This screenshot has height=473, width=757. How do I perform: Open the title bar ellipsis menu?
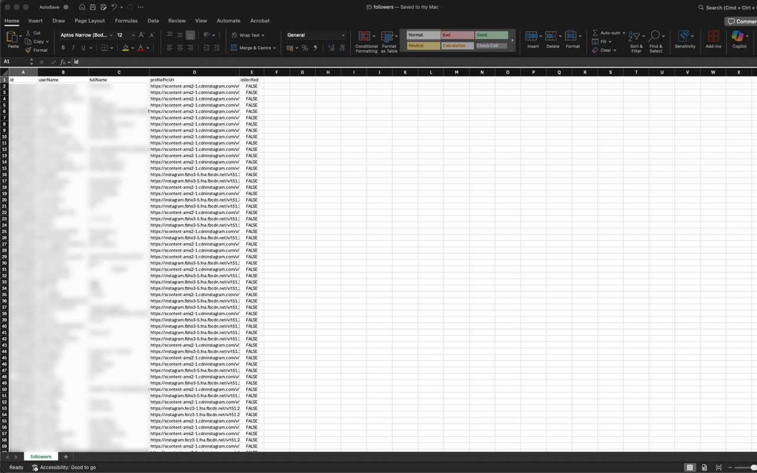pyautogui.click(x=140, y=7)
